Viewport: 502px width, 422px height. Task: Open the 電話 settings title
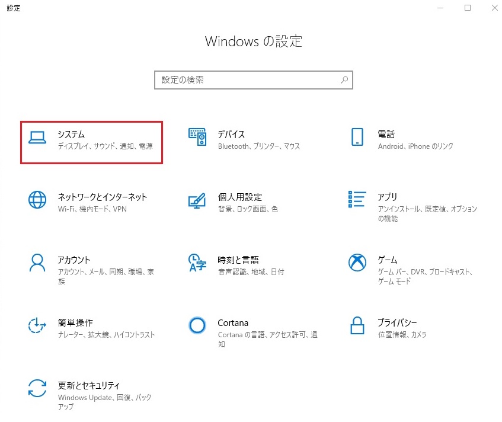point(386,134)
